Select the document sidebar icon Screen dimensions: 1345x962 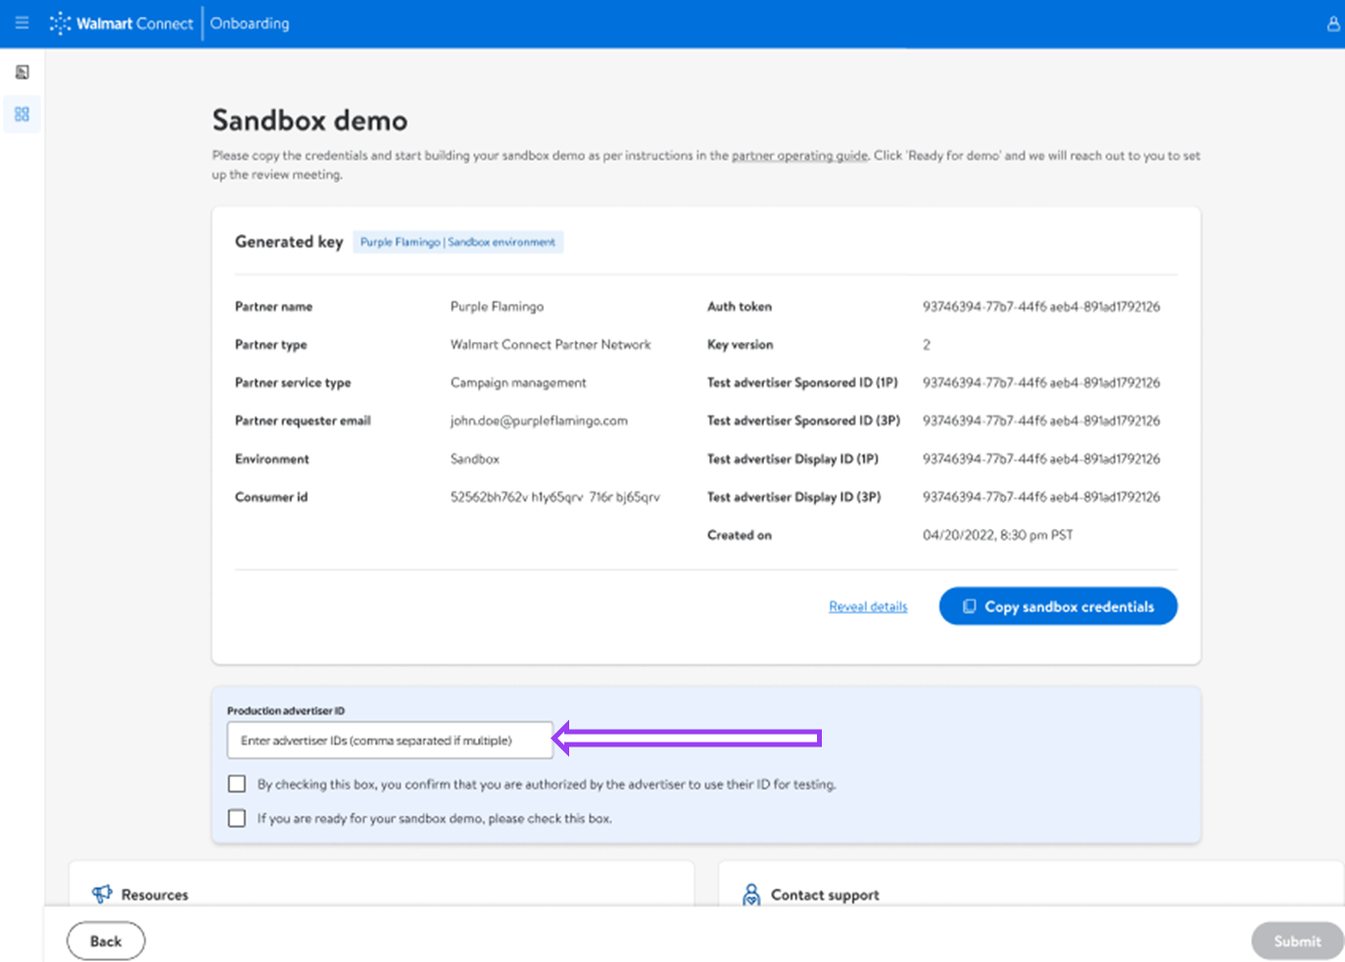(22, 72)
